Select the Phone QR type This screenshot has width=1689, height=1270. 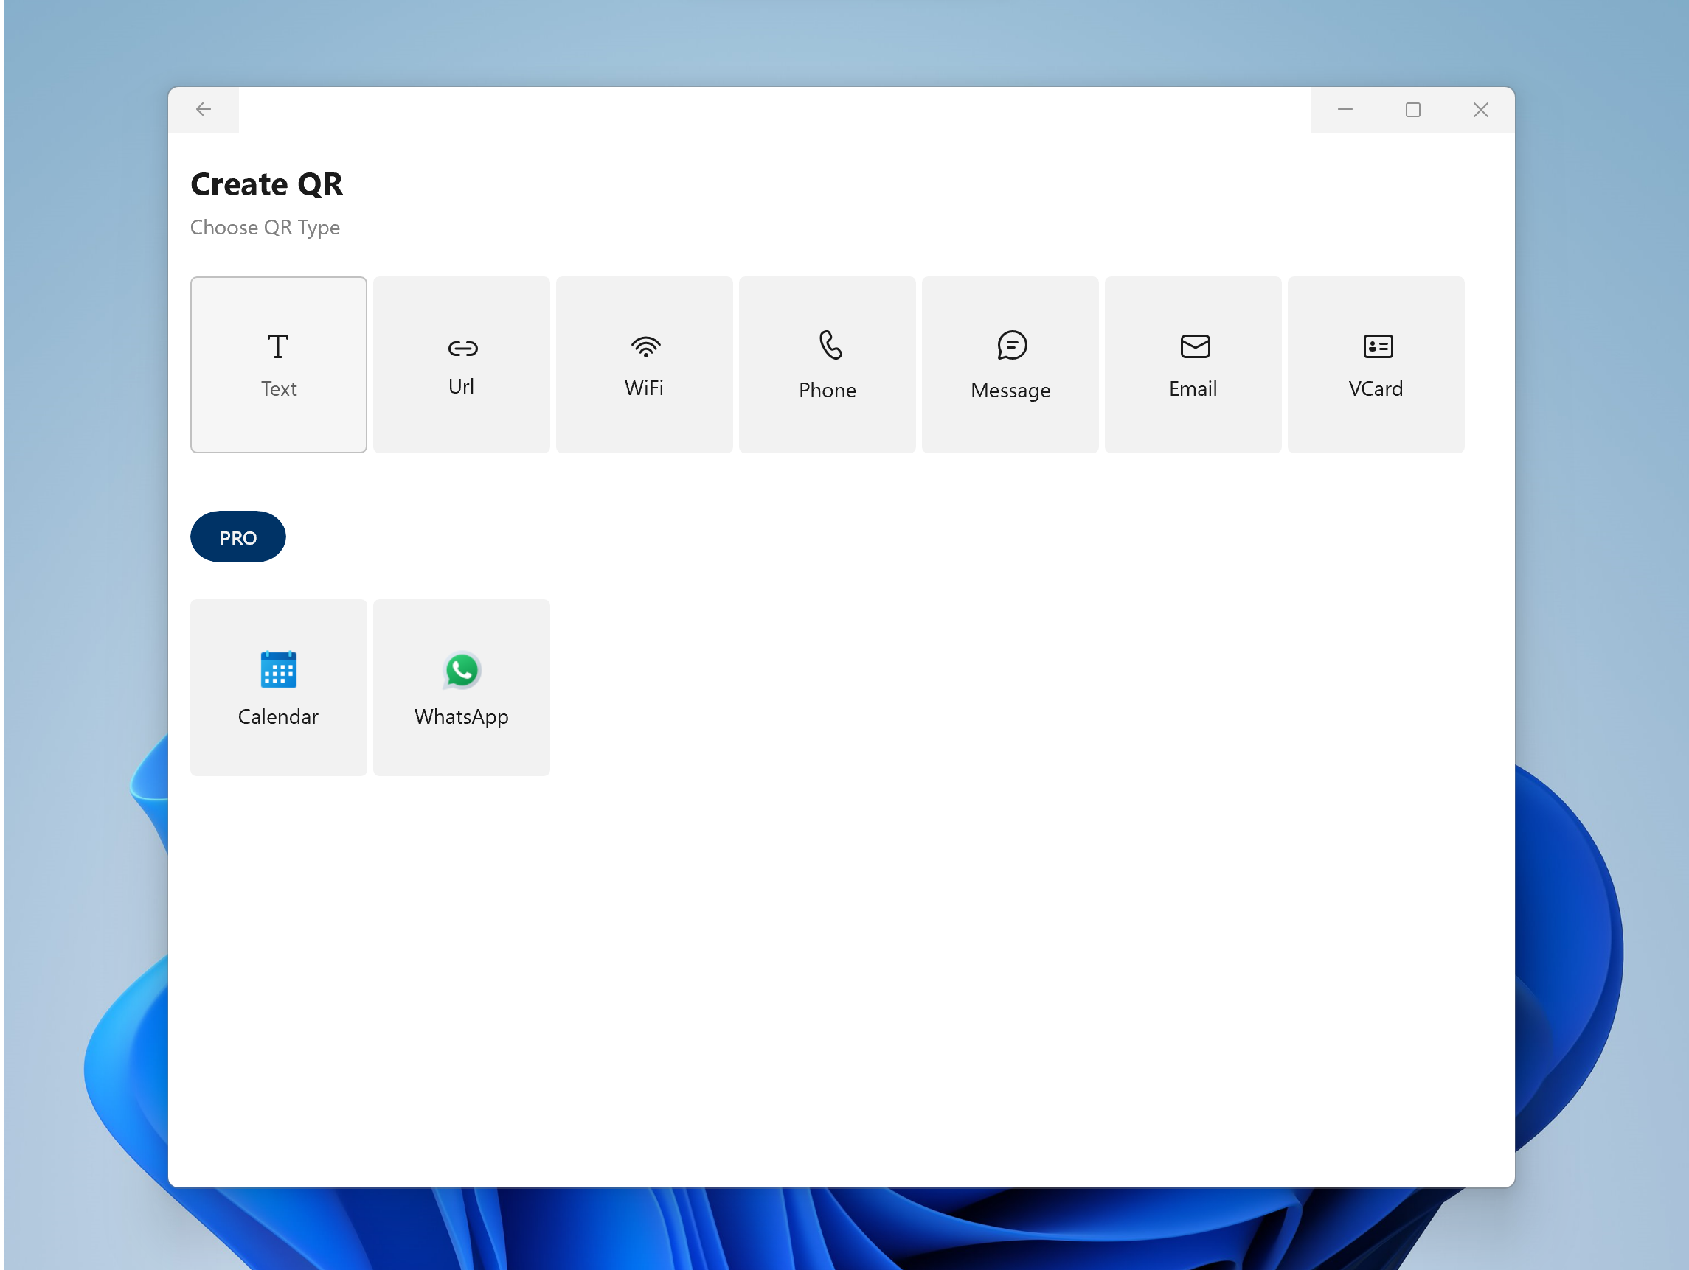point(827,364)
